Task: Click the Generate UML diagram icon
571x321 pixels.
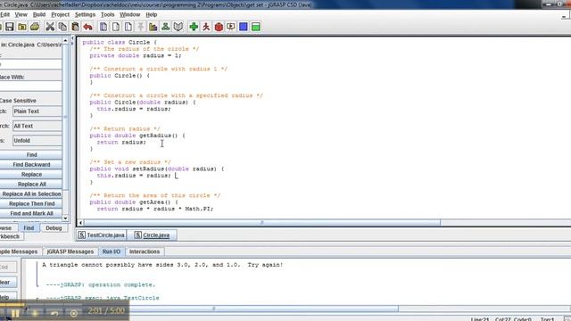Action: pyautogui.click(x=165, y=27)
